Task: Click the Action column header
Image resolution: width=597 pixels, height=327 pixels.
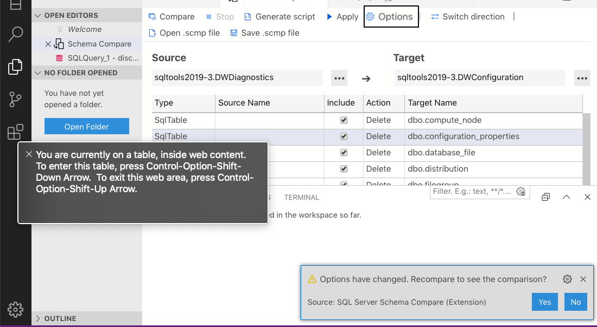Action: click(x=384, y=103)
